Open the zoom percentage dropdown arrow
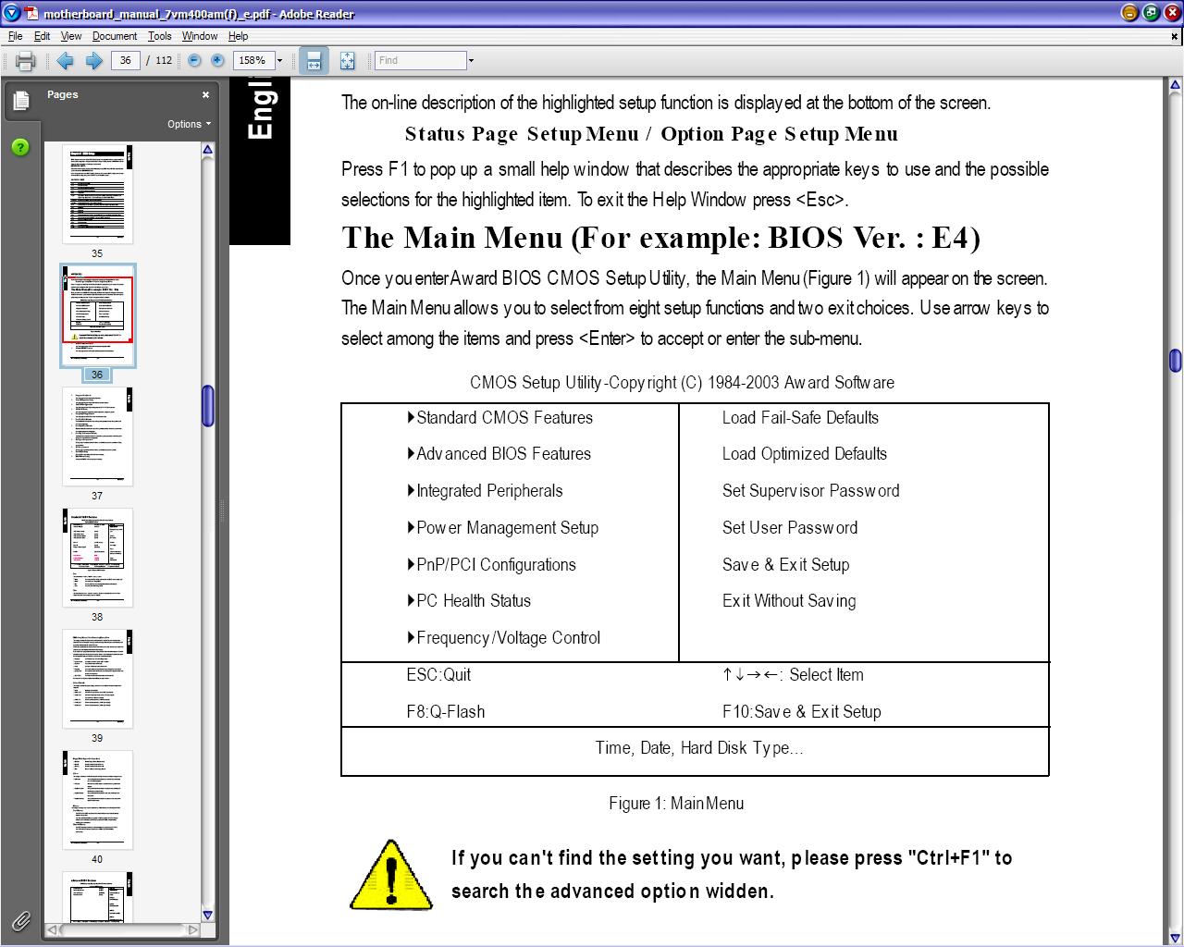1184x947 pixels. coord(279,61)
